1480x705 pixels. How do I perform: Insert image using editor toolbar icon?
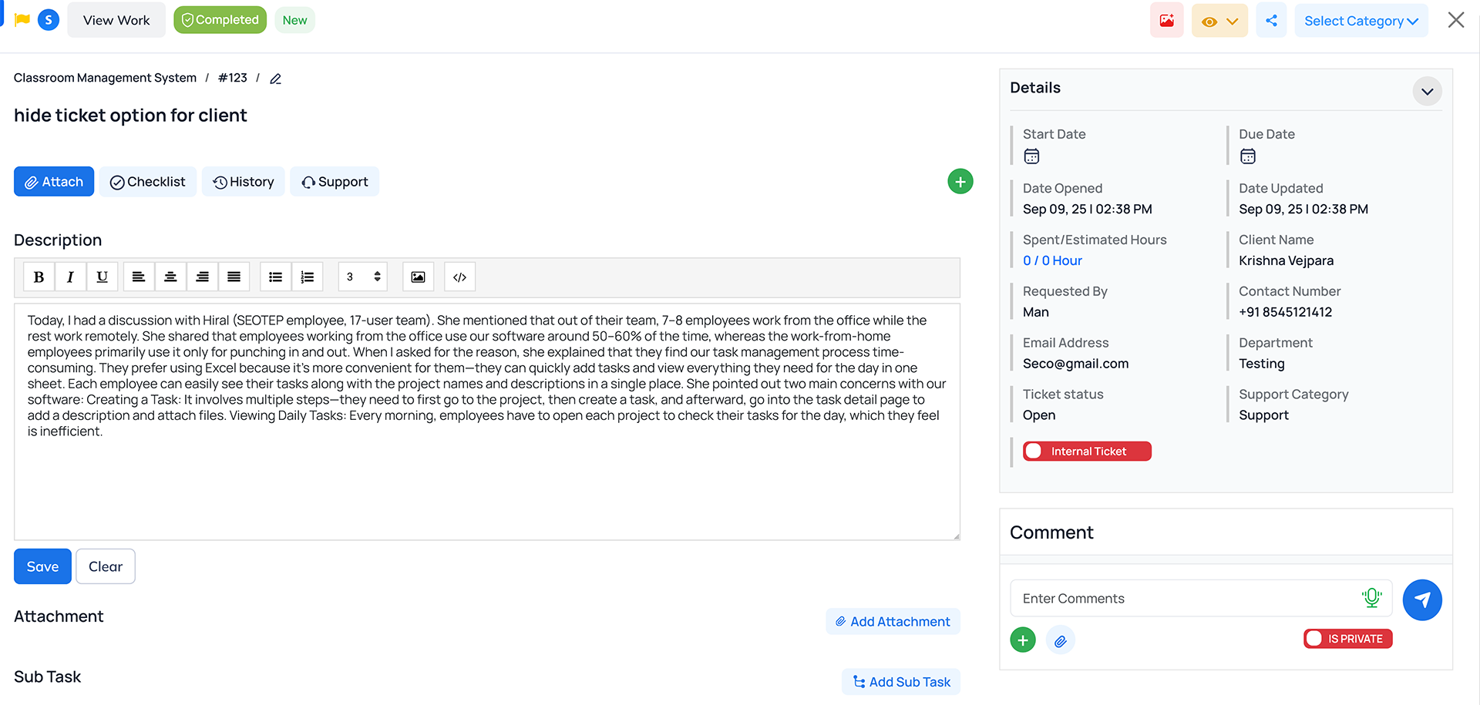click(x=418, y=277)
